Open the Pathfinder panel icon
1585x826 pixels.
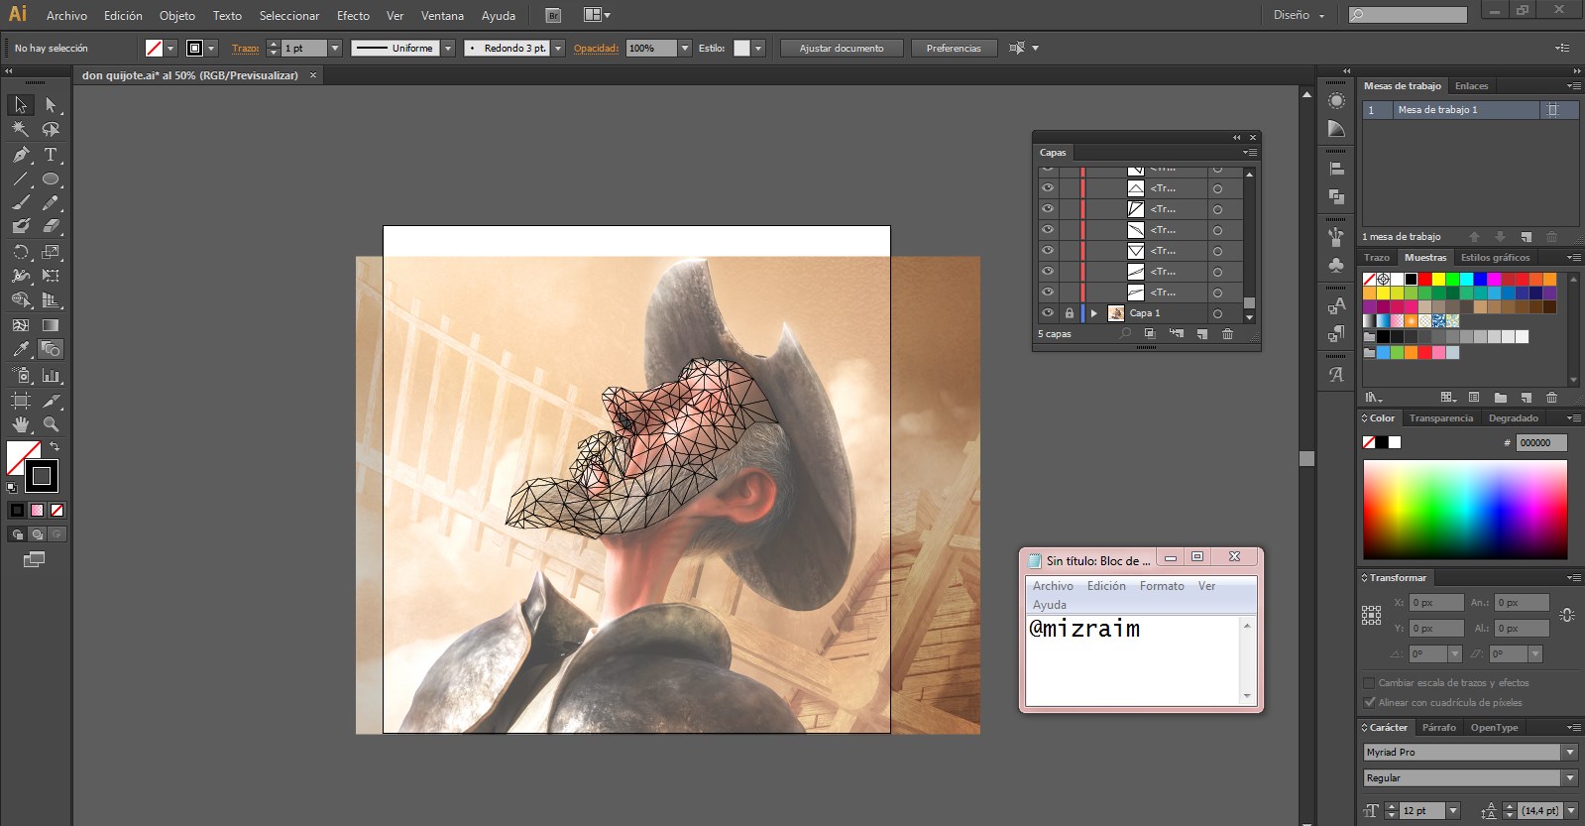1336,197
